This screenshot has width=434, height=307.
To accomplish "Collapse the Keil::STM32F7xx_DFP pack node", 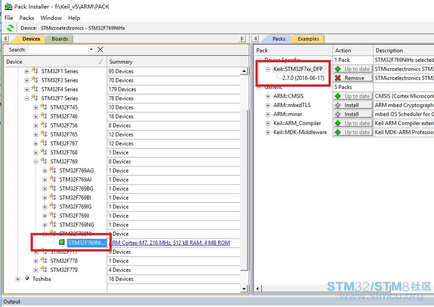I will (268, 70).
